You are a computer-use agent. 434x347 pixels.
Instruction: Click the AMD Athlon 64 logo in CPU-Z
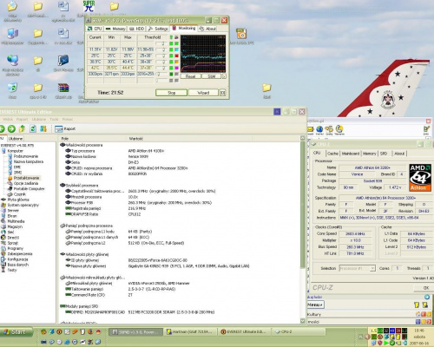[420, 178]
